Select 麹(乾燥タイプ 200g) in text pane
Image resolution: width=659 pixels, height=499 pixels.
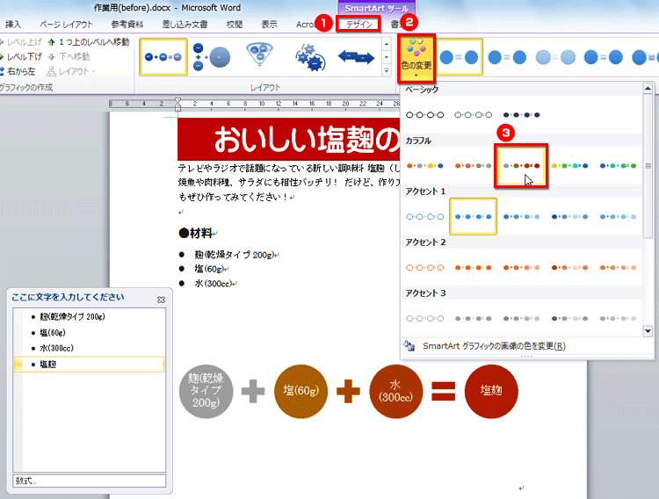pos(72,316)
